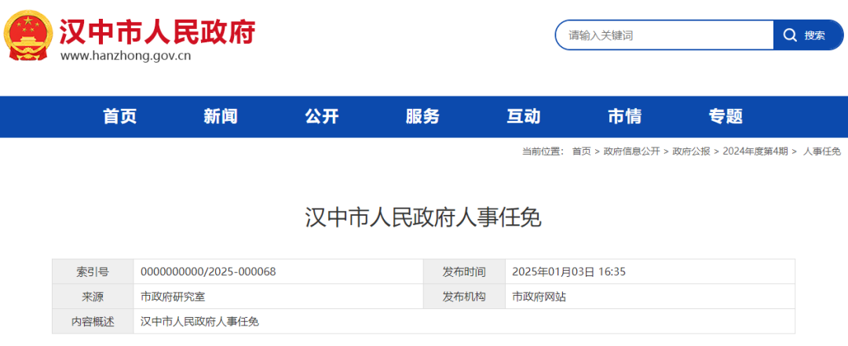Image resolution: width=848 pixels, height=346 pixels.
Task: Click the 搜索 search button
Action: 809,35
